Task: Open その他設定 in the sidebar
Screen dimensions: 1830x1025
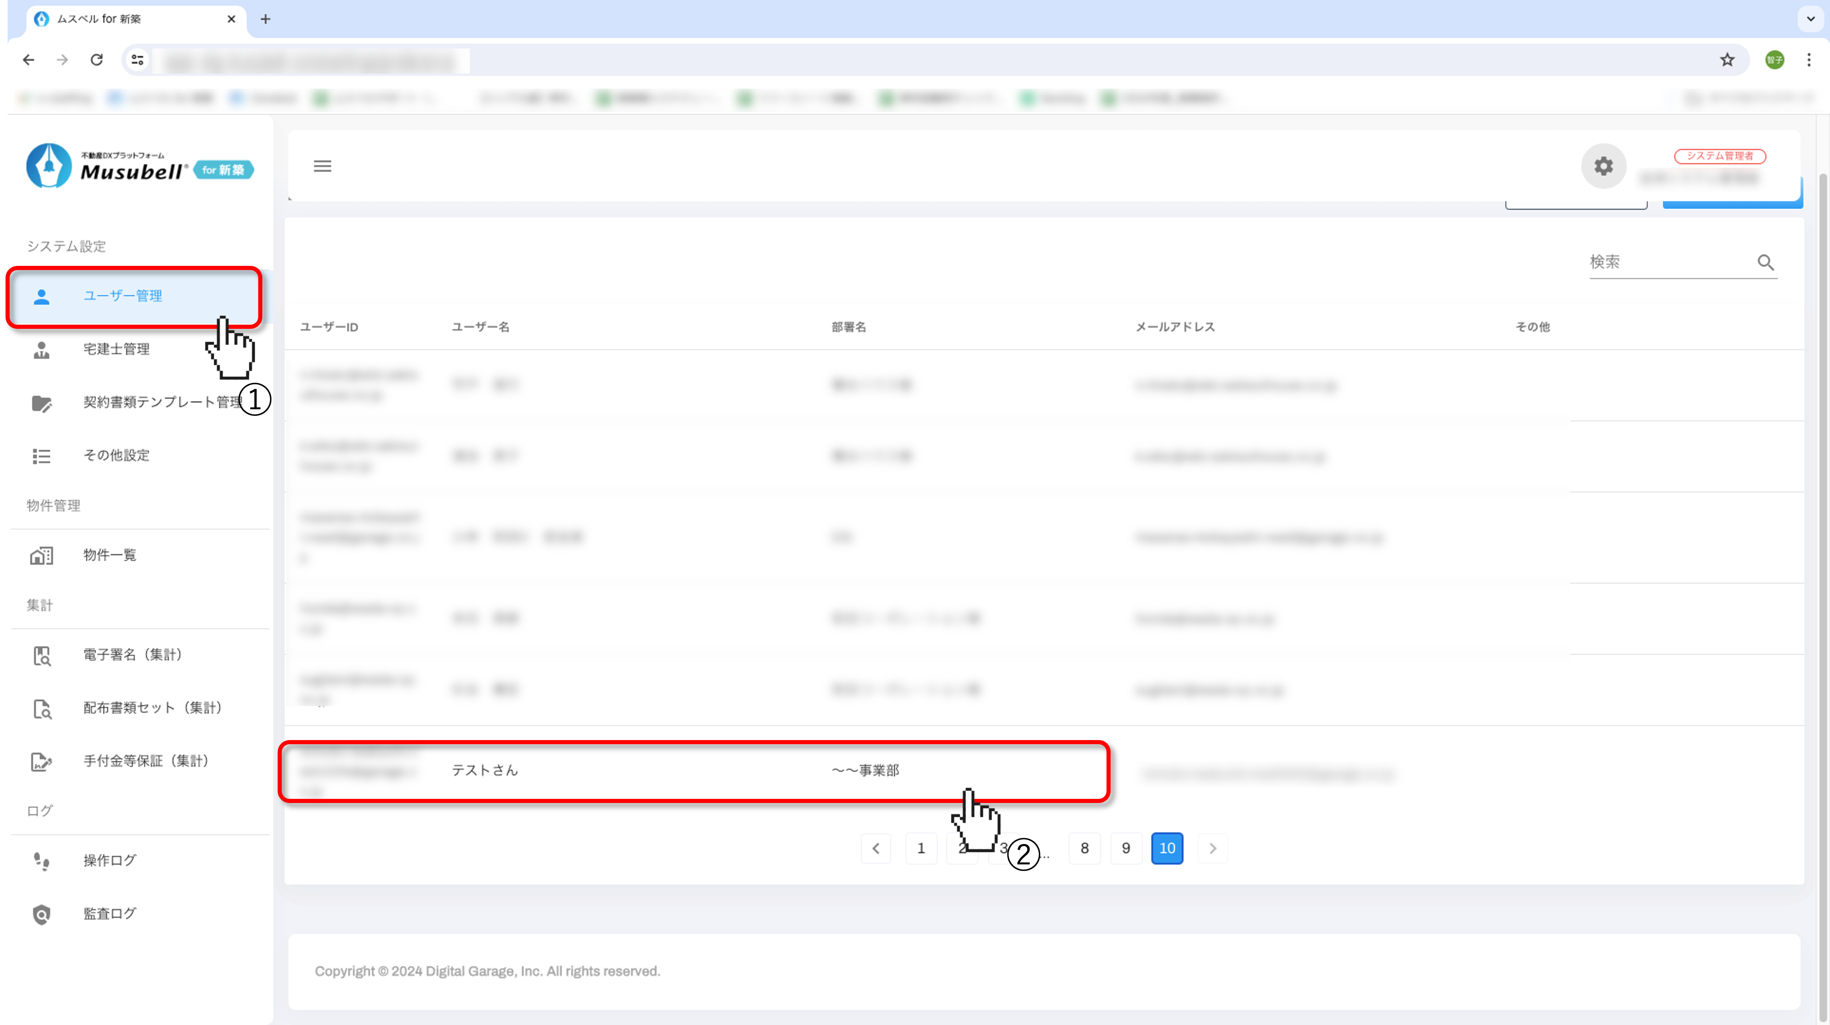Action: coord(116,455)
